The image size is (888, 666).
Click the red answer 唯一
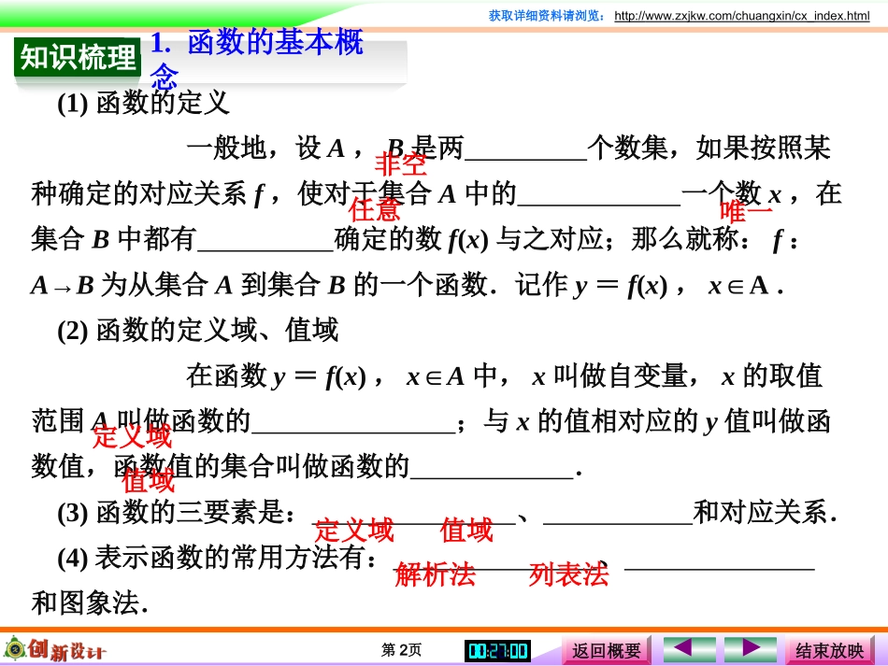click(x=746, y=211)
